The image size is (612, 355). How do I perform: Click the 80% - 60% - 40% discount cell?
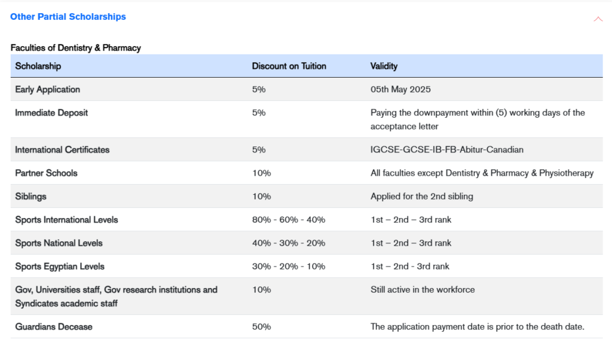click(288, 220)
